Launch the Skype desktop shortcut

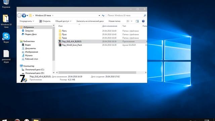point(6,38)
